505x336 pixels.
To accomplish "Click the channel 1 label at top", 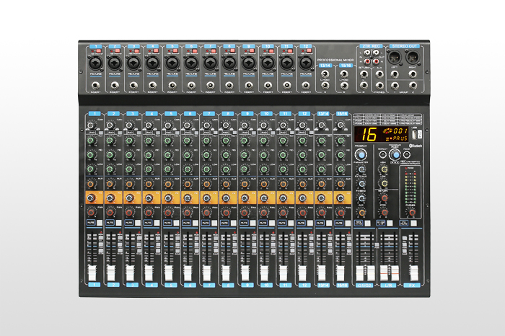I will (x=94, y=46).
